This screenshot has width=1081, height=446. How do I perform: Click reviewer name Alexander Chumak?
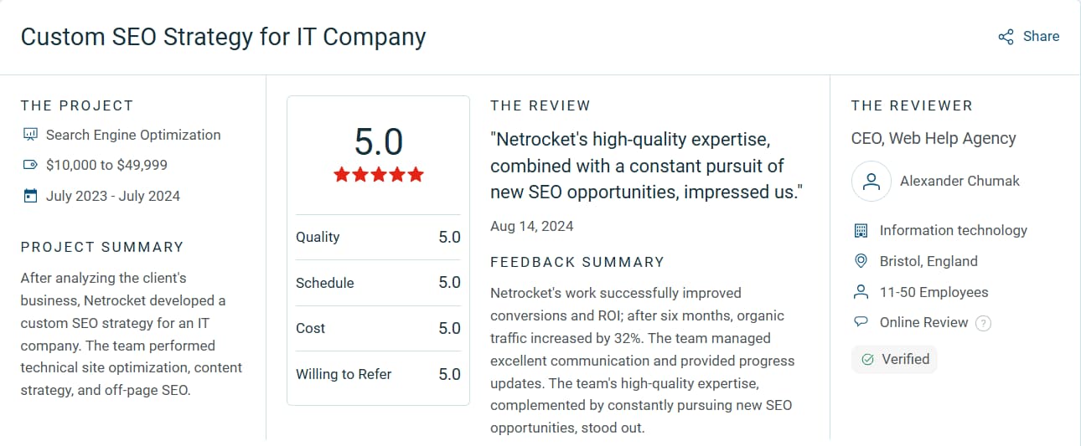[959, 182]
